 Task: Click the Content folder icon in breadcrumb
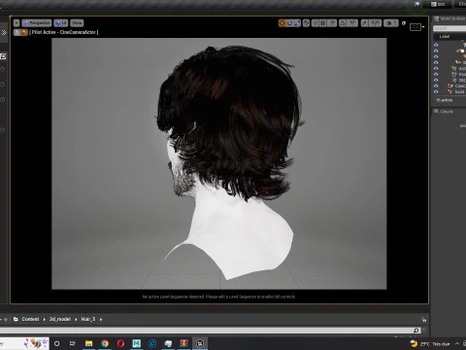coord(16,319)
